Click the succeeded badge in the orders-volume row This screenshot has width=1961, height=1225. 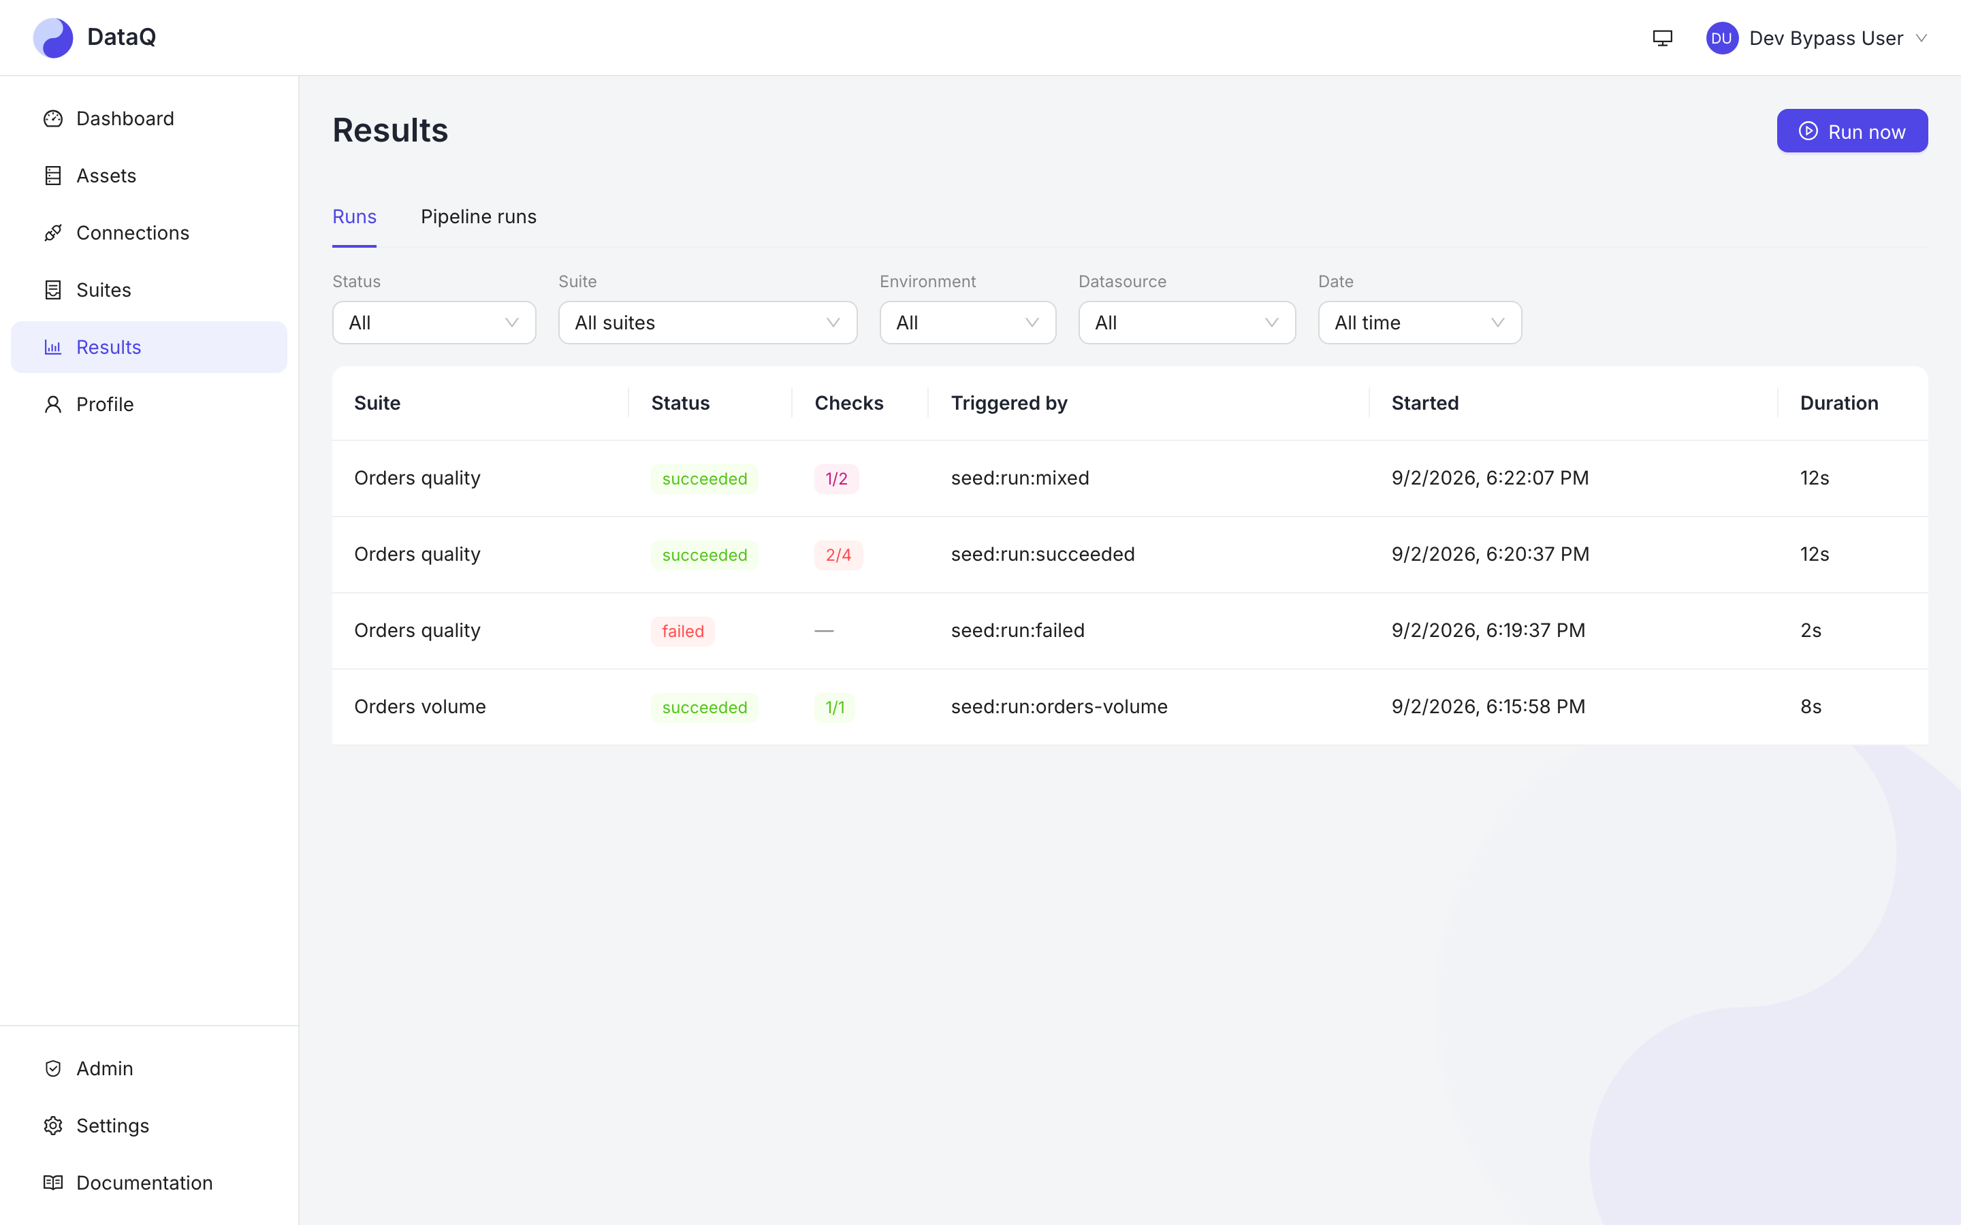coord(704,707)
